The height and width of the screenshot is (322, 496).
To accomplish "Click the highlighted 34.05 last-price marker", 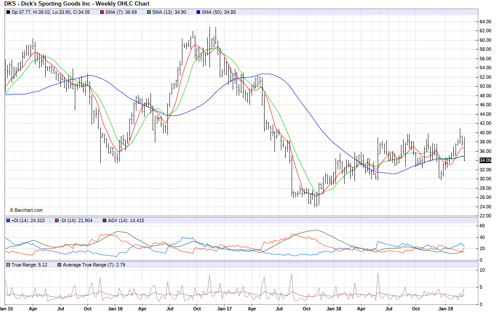I will (x=485, y=161).
